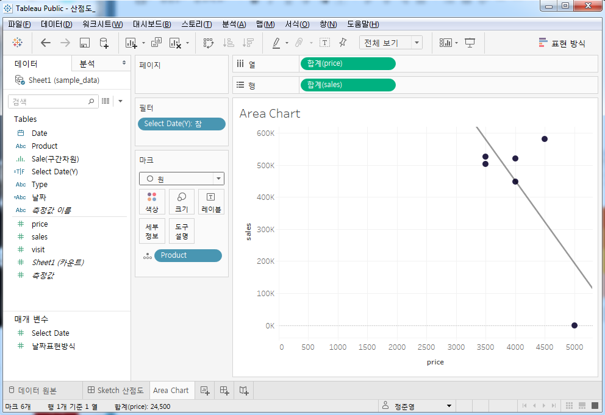Click the view data grid icon in data pane

(106, 101)
